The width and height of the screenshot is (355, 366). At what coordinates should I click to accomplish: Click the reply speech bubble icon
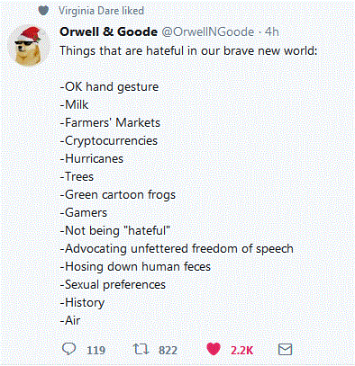[x=68, y=349]
